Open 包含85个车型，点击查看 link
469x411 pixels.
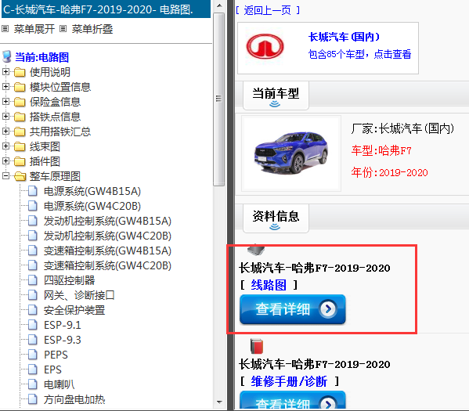[x=359, y=54]
